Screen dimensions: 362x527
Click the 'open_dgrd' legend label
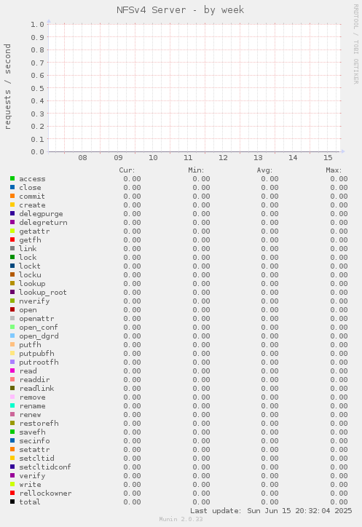(39, 336)
